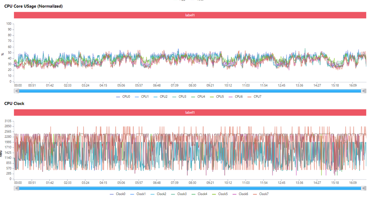Click the CPU Clock chart title
Viewport: 381px width, 201px height.
click(x=14, y=104)
